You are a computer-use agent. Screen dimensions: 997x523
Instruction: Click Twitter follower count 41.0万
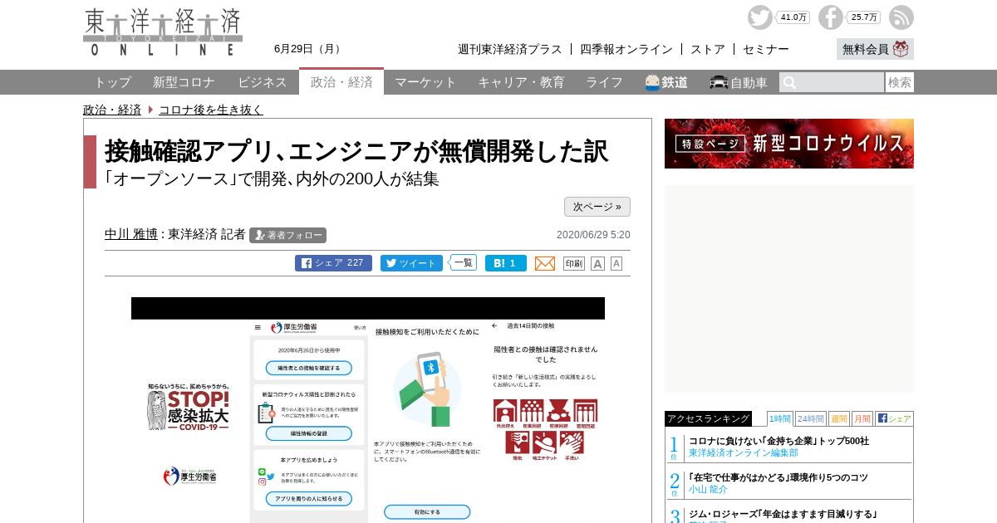pyautogui.click(x=793, y=17)
